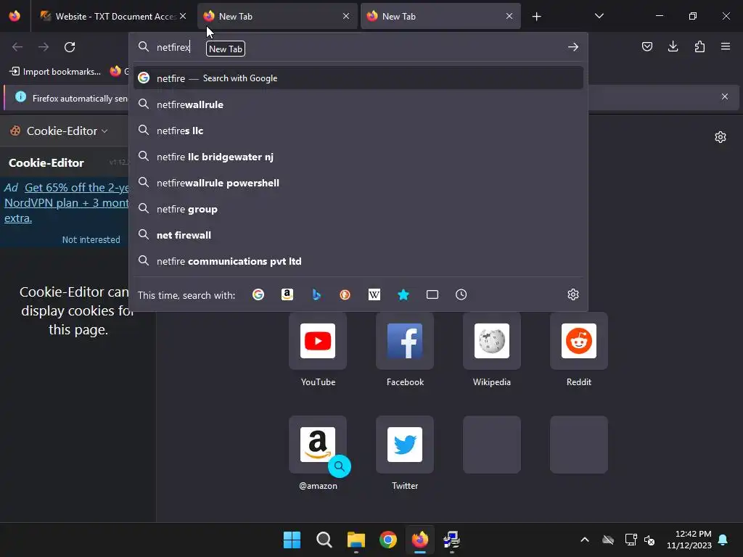Reload the current page
Viewport: 743px width, 557px height.
(x=70, y=47)
